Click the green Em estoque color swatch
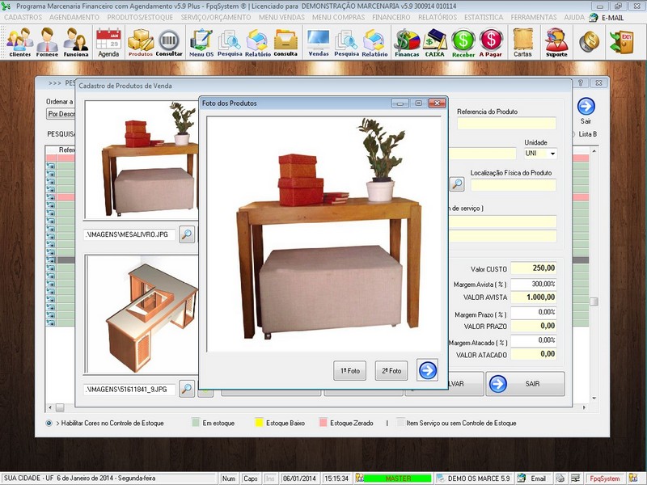647x485 pixels. [x=195, y=420]
